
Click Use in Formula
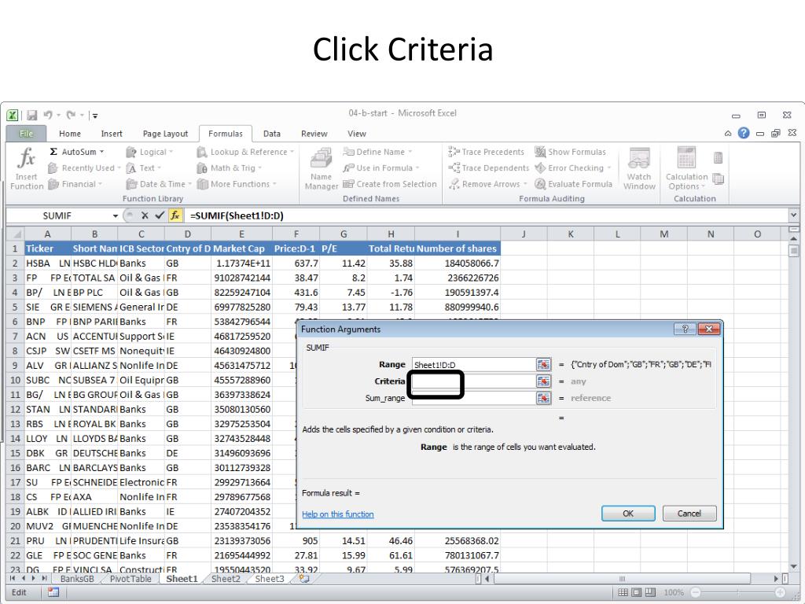click(x=381, y=168)
